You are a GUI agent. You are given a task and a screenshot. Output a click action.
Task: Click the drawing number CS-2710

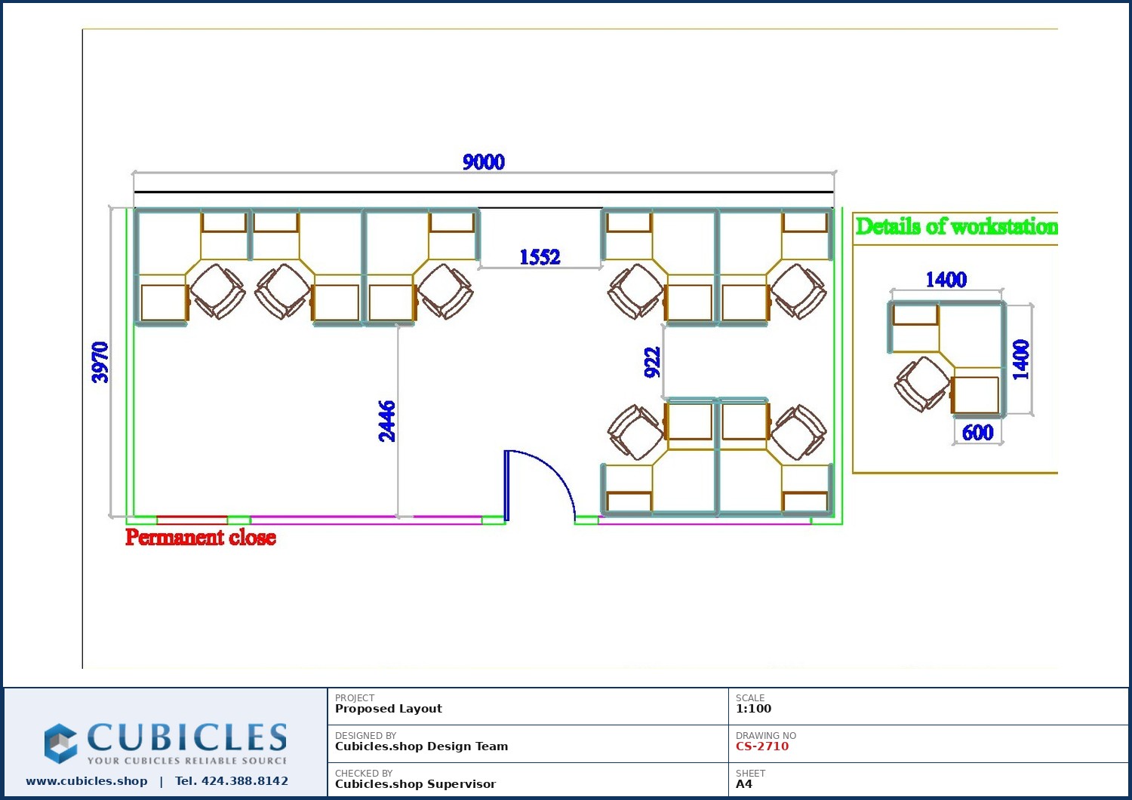762,746
